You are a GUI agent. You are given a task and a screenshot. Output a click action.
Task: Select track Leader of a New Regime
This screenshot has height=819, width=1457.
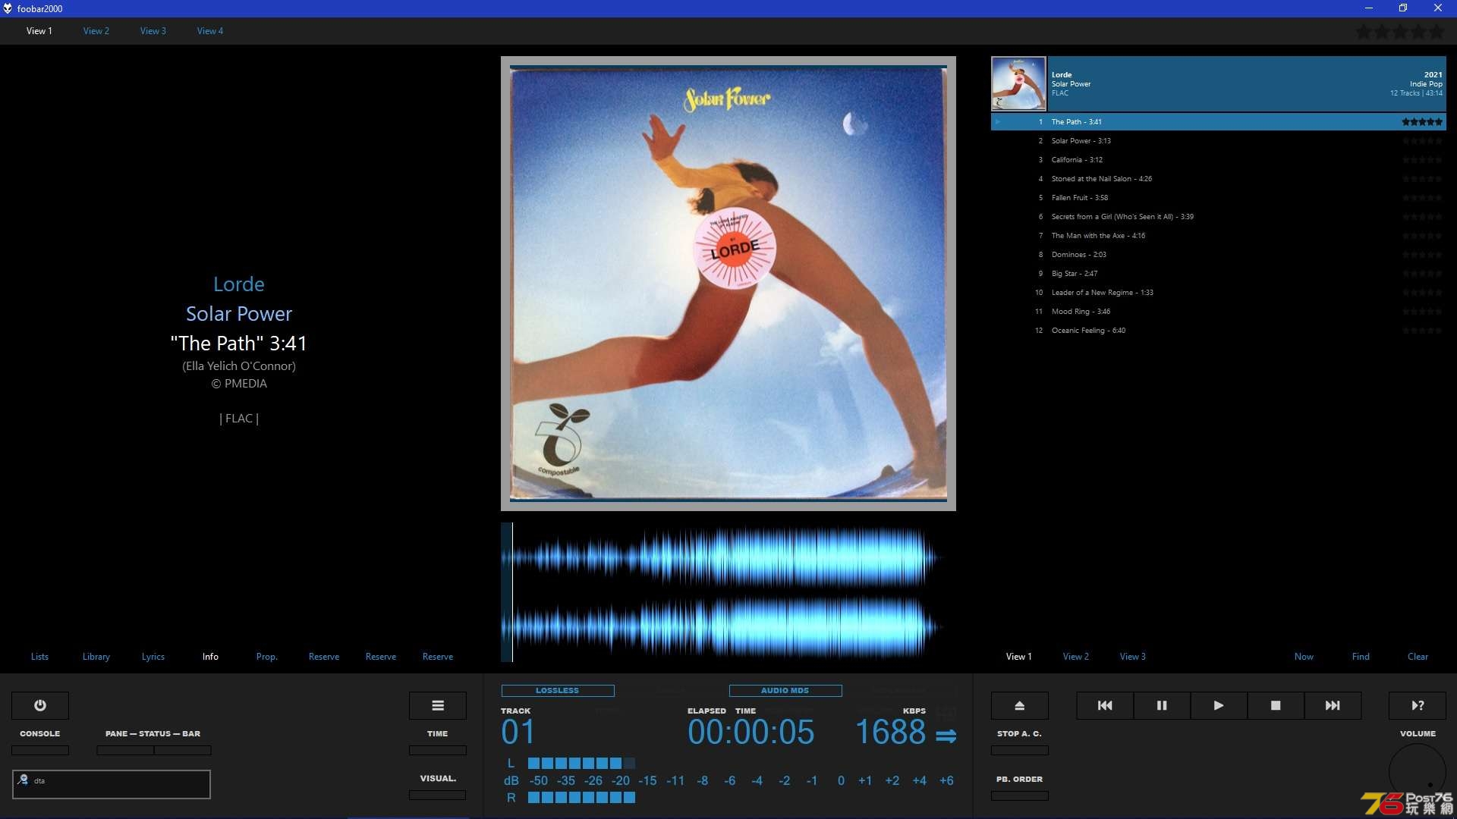point(1219,293)
